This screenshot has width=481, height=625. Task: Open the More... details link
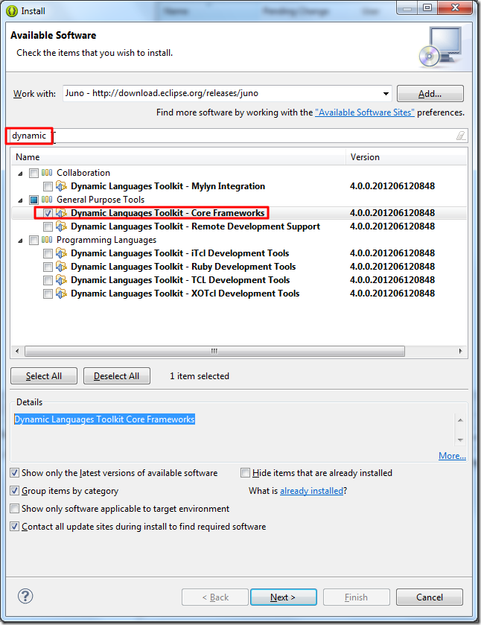452,456
